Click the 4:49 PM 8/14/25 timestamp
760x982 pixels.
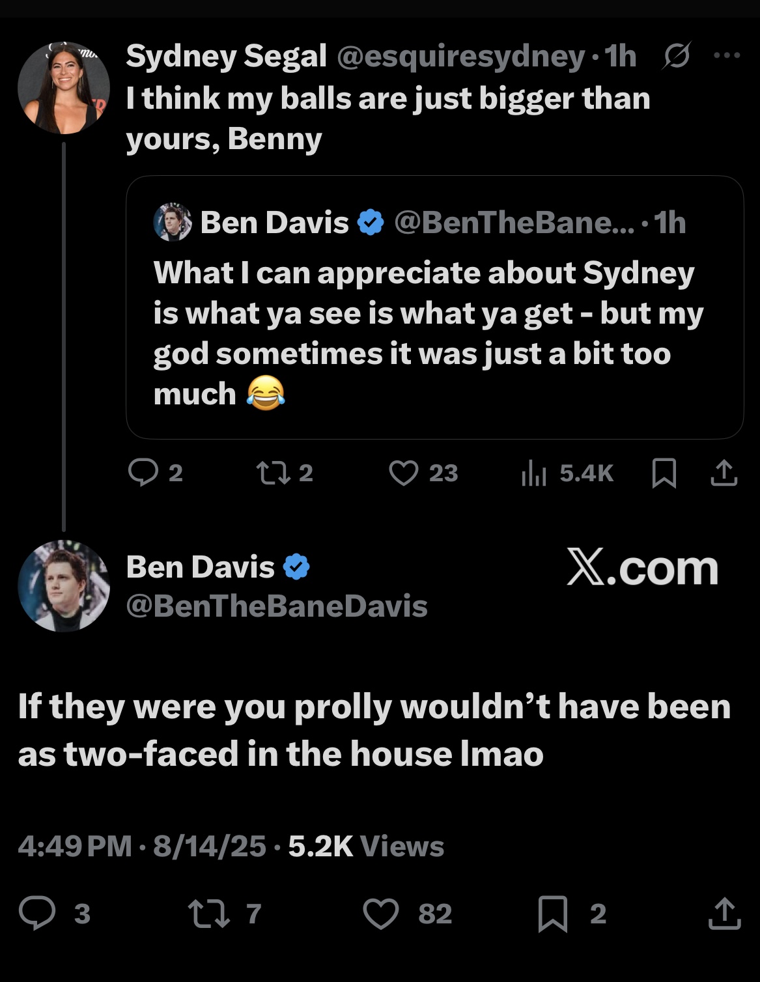[x=142, y=846]
